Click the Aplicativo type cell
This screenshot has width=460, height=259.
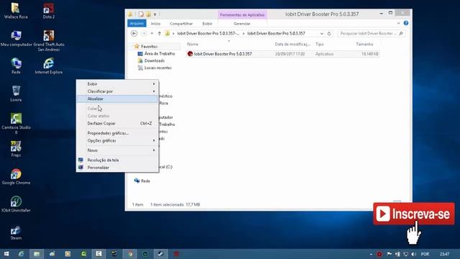324,54
